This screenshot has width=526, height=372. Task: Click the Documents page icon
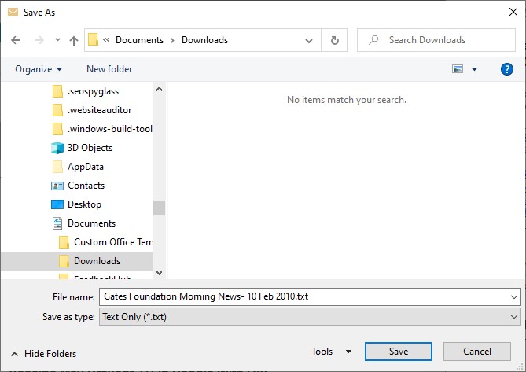57,223
